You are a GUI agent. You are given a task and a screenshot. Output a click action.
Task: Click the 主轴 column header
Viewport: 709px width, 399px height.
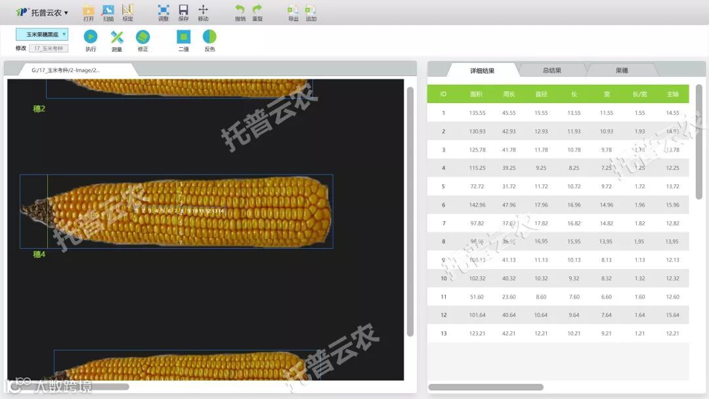[x=672, y=94]
